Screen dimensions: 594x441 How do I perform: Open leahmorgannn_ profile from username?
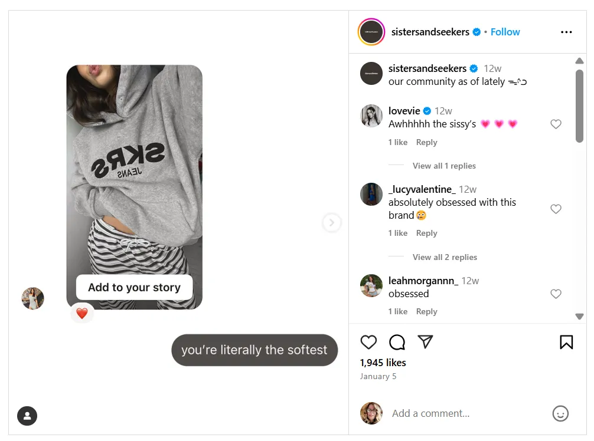[423, 281]
